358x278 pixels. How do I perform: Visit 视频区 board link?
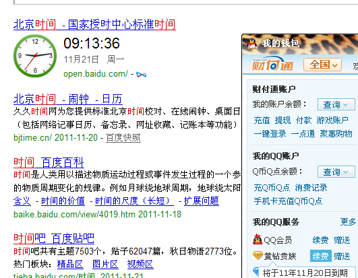click(140, 265)
